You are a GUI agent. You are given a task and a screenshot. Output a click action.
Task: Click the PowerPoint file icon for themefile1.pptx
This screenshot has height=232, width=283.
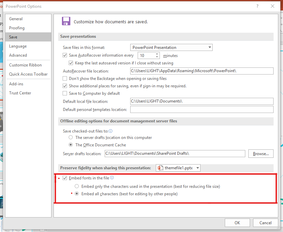pos(160,168)
